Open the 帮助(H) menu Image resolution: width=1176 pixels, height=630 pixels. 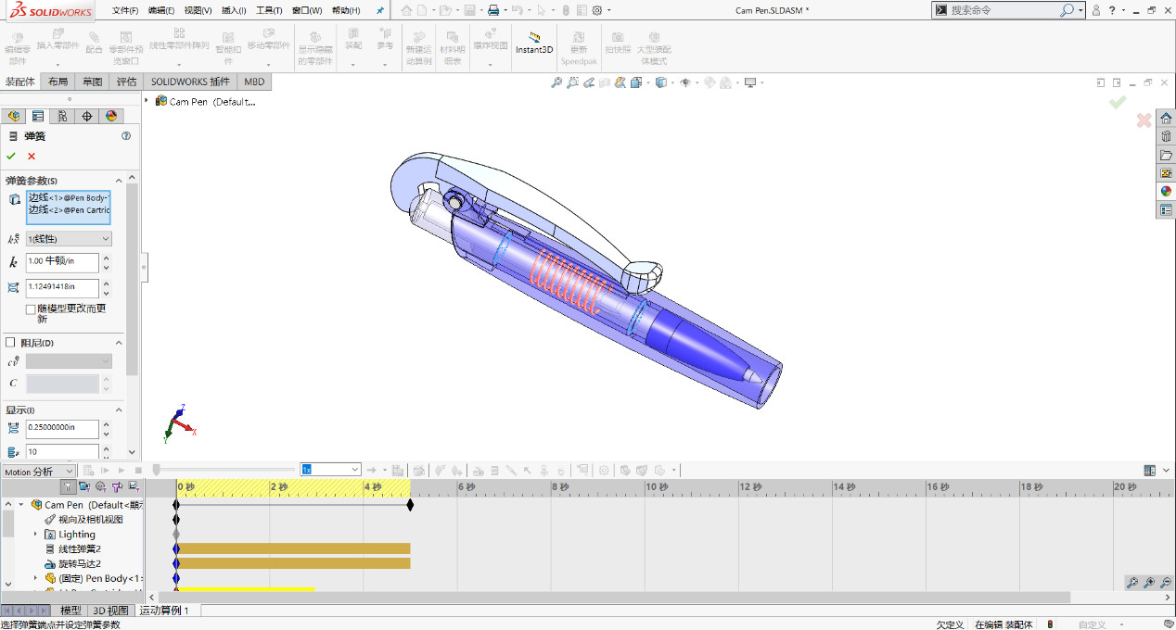[346, 10]
